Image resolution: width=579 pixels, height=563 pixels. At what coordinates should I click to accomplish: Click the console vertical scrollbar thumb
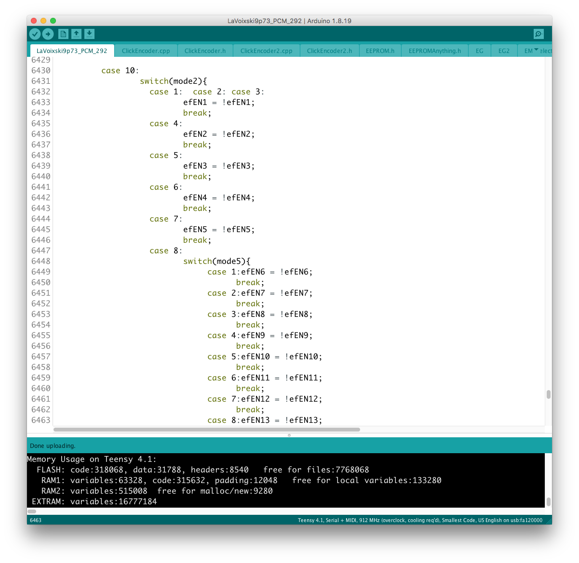click(548, 501)
